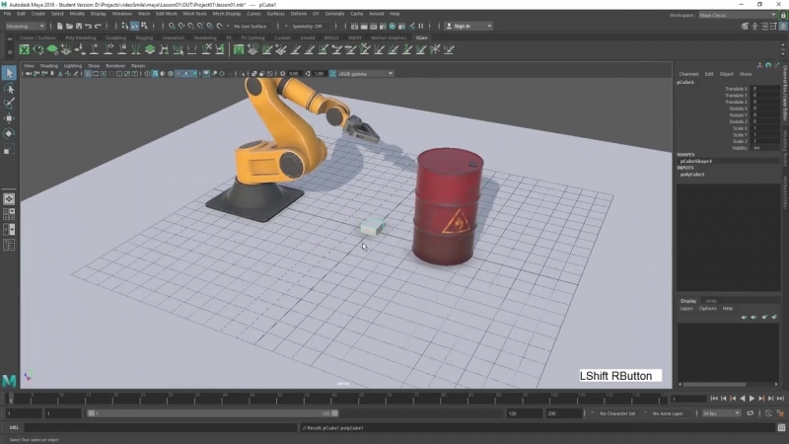
Task: Open viewport Shading menu
Action: point(48,66)
